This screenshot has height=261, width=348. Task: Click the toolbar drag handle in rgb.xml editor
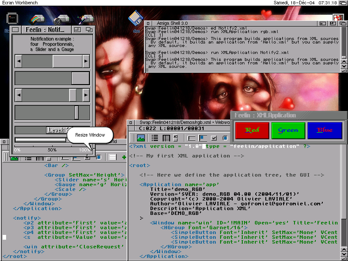132,138
